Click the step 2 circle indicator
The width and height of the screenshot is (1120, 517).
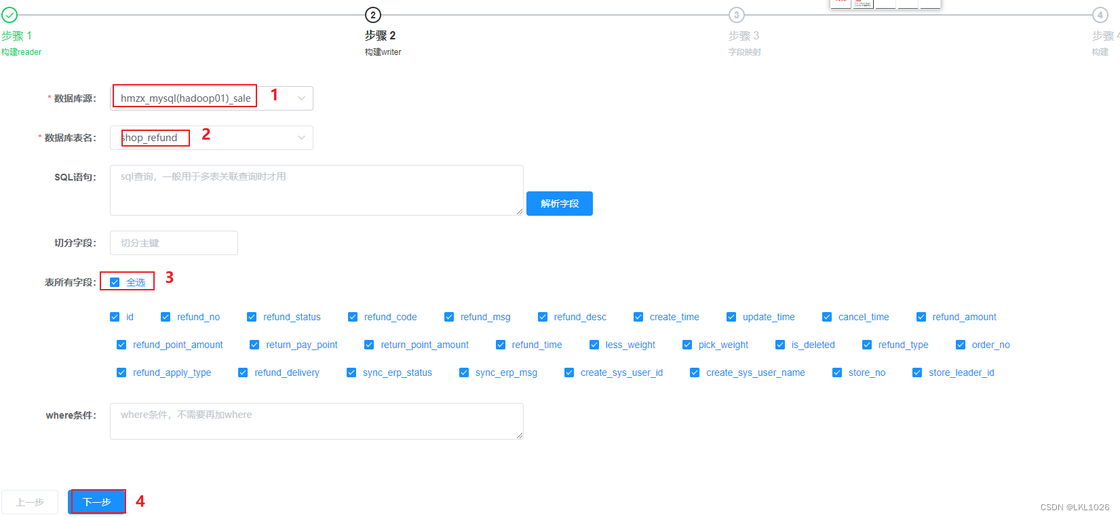[x=373, y=15]
